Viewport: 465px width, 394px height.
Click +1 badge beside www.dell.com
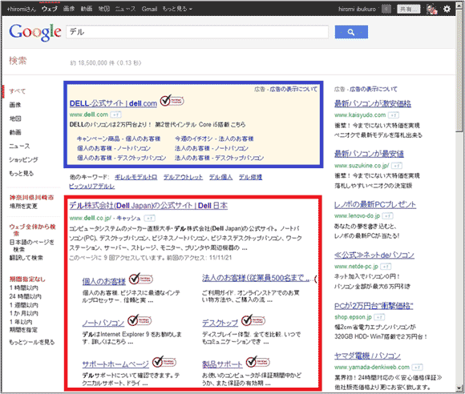115,115
